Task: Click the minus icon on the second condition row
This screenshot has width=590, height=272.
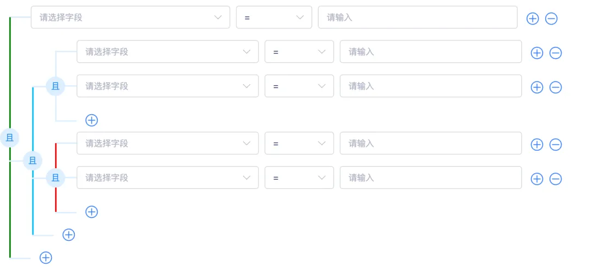Action: tap(556, 53)
